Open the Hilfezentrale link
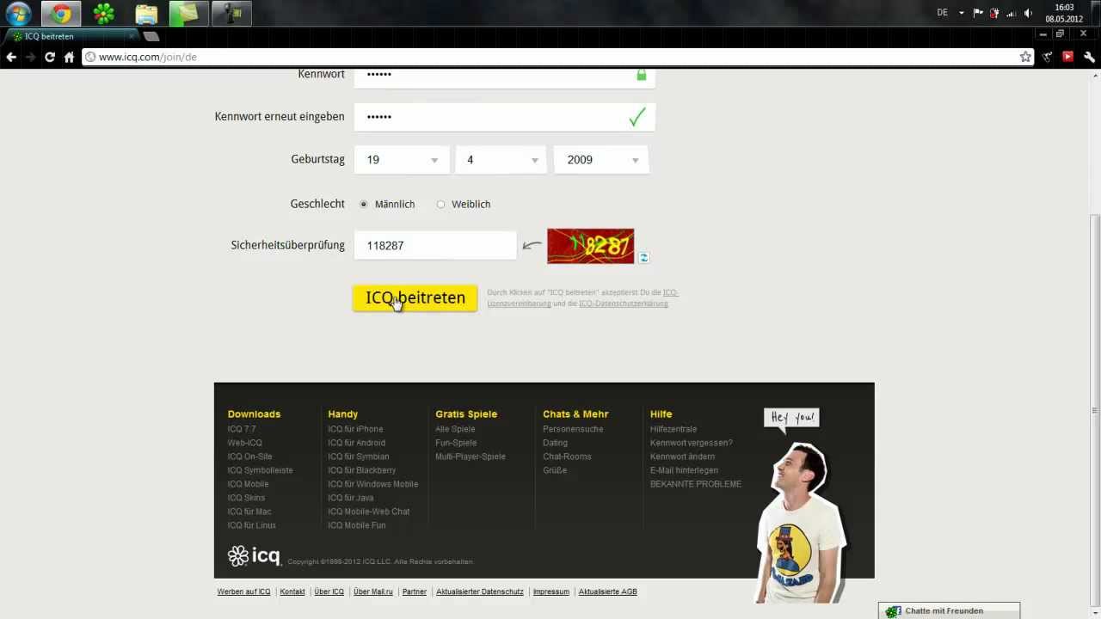Image resolution: width=1101 pixels, height=619 pixels. [x=674, y=429]
